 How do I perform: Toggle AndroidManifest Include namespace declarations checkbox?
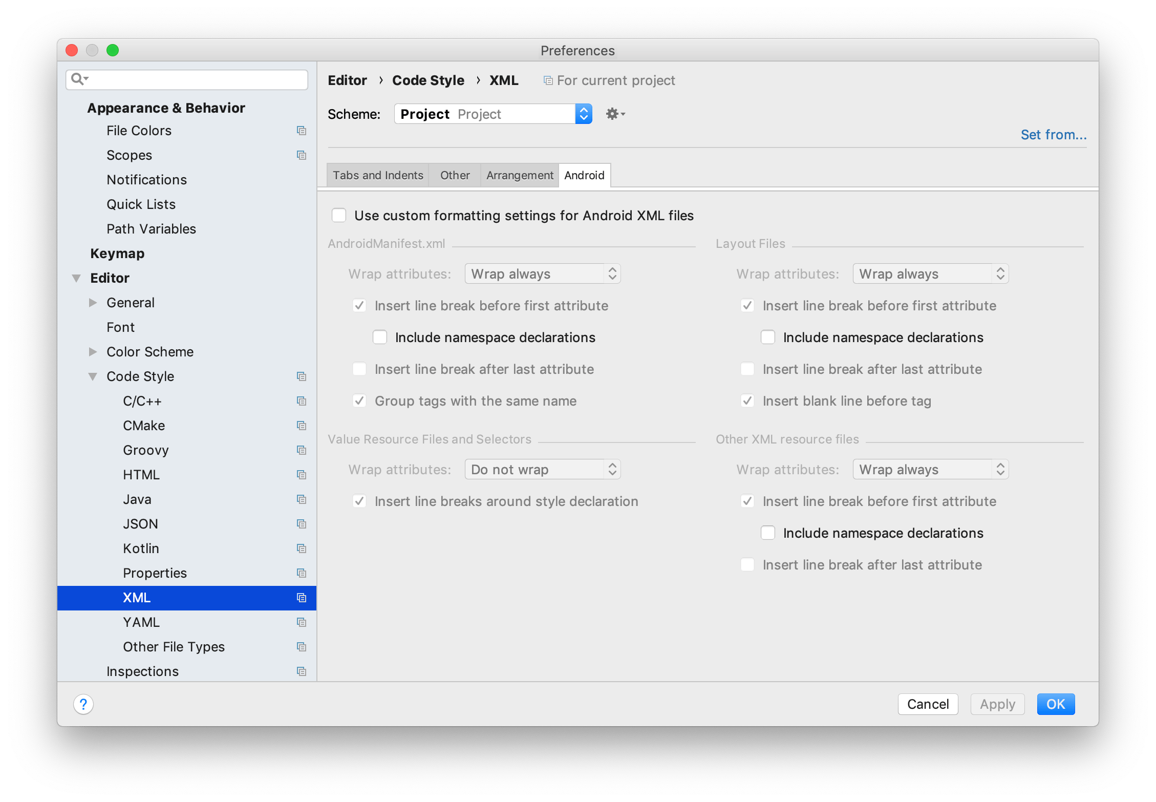(380, 337)
